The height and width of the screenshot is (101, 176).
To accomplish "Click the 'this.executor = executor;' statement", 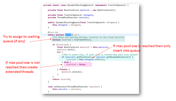I will (67, 89).
